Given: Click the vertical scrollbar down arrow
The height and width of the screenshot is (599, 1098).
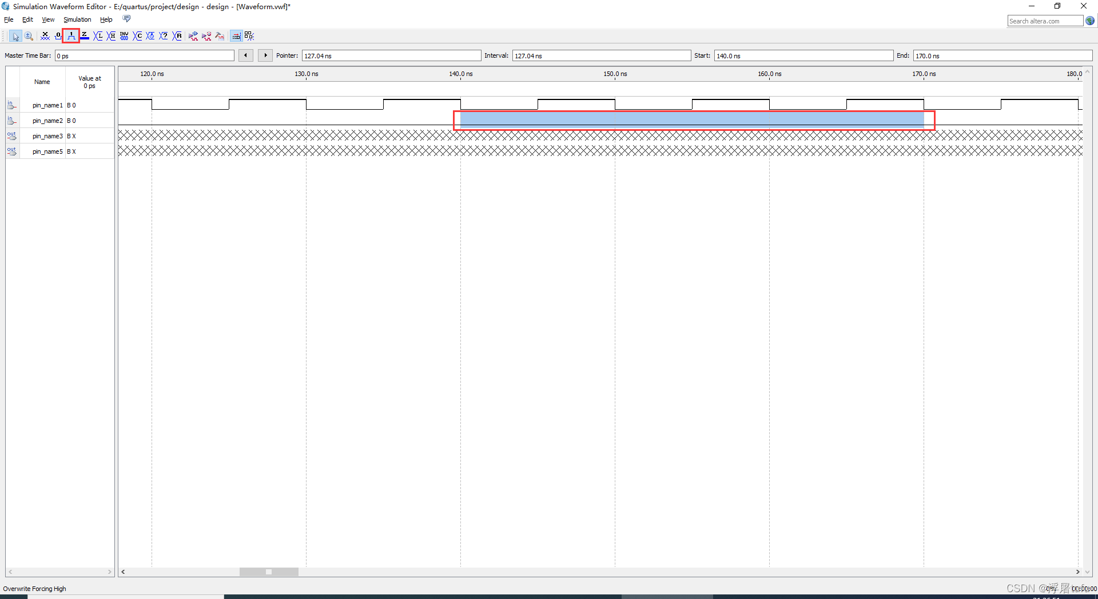Looking at the screenshot, I should point(1088,572).
